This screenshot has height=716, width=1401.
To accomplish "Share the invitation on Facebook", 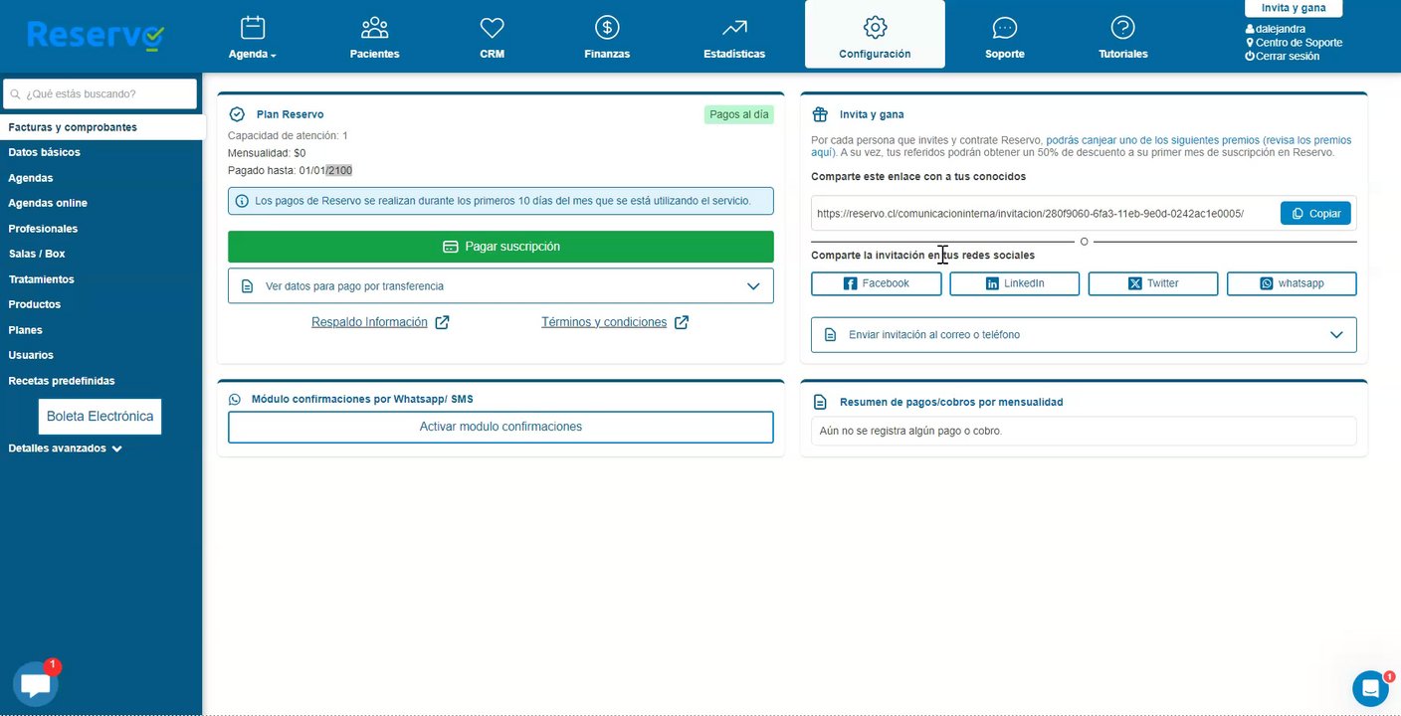I will pyautogui.click(x=876, y=283).
